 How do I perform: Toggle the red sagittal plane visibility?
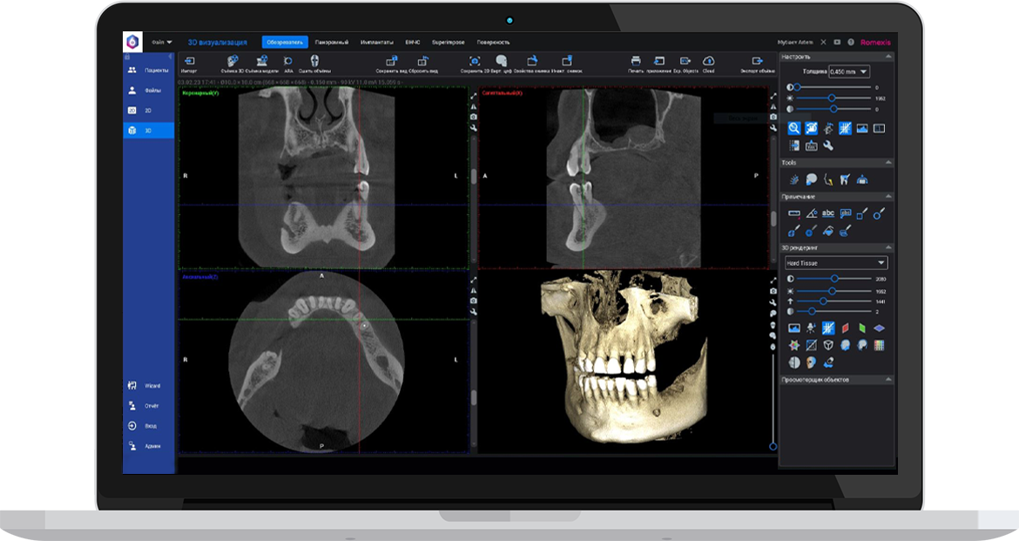click(x=845, y=328)
